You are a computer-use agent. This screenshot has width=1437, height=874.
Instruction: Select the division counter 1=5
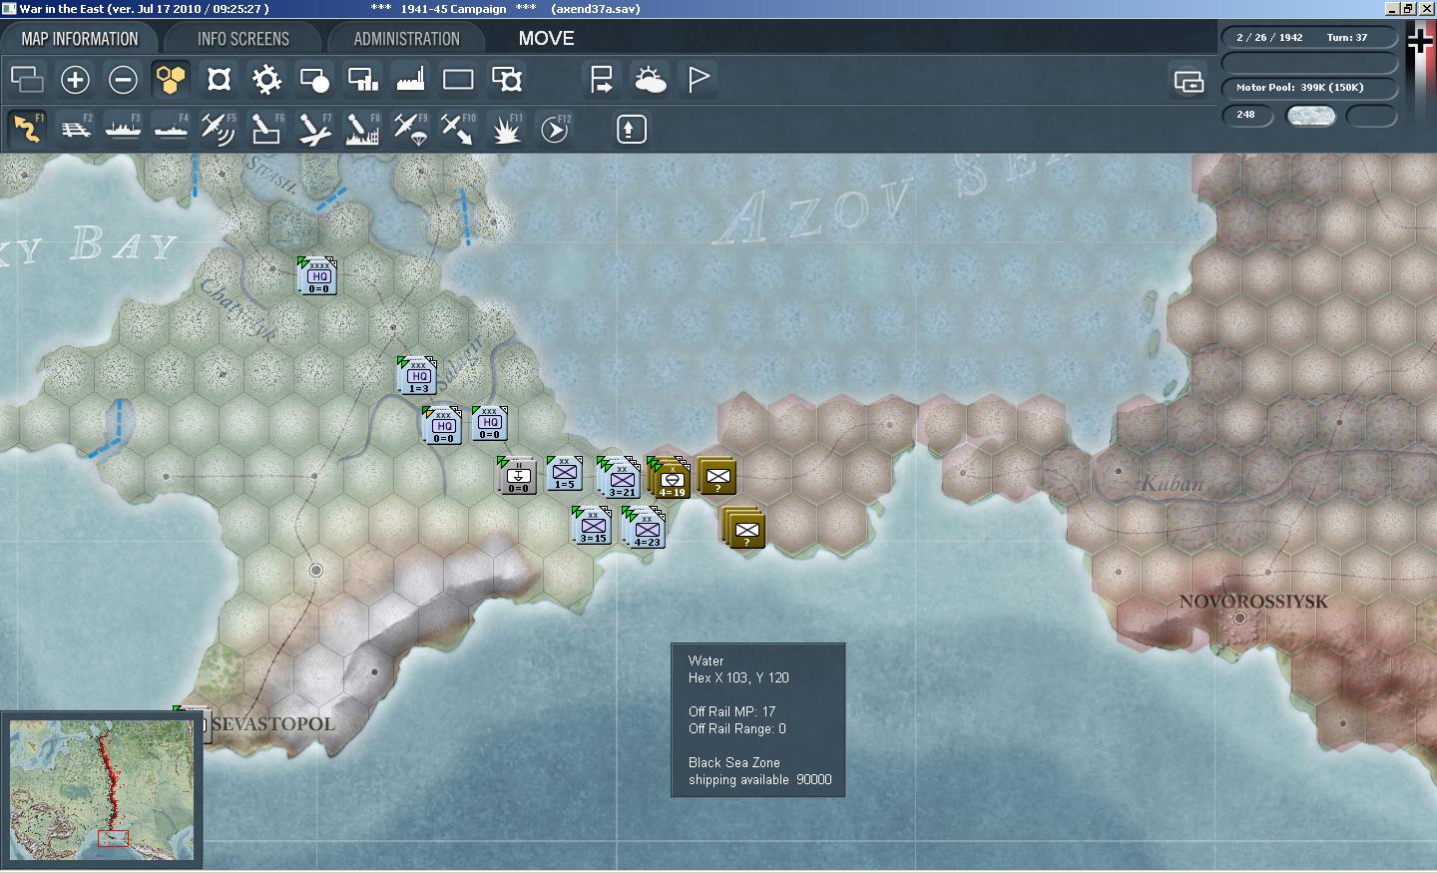(564, 474)
